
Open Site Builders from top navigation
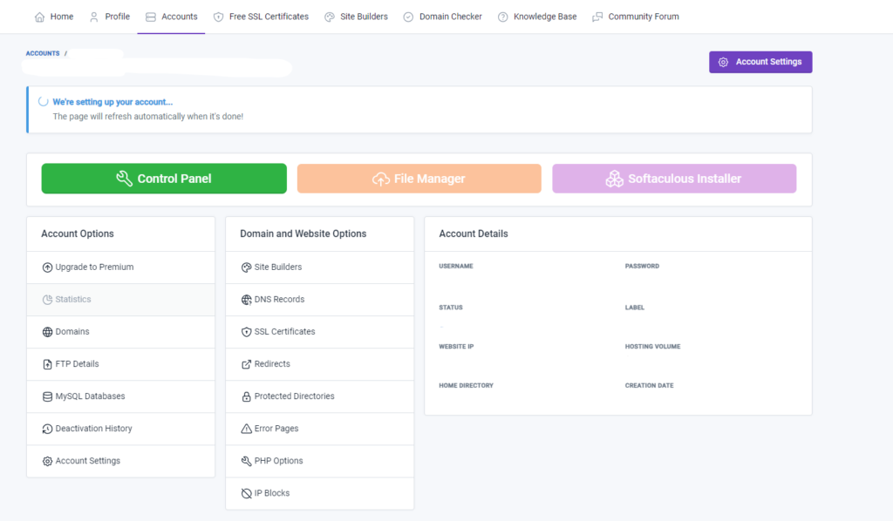(x=356, y=17)
